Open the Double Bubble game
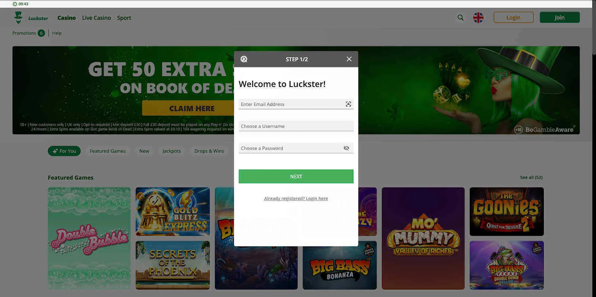The width and height of the screenshot is (596, 297). click(89, 238)
